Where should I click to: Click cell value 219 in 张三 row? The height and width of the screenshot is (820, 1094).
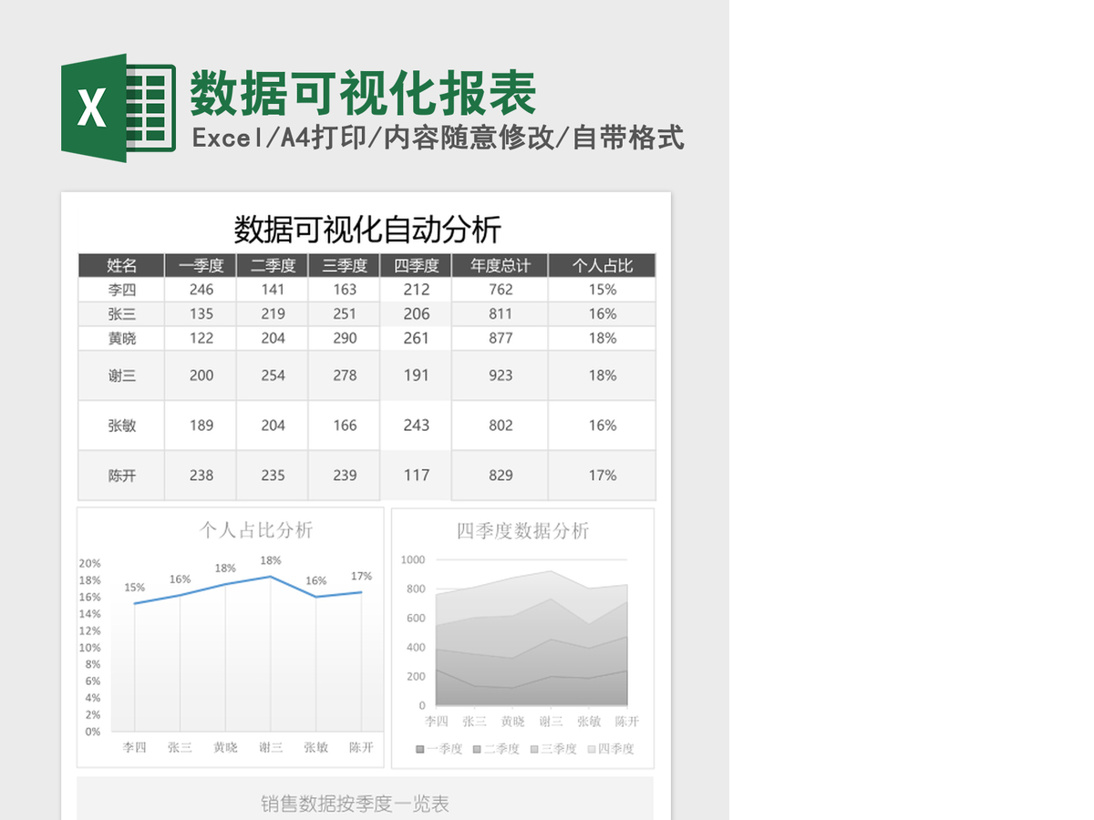pos(273,314)
